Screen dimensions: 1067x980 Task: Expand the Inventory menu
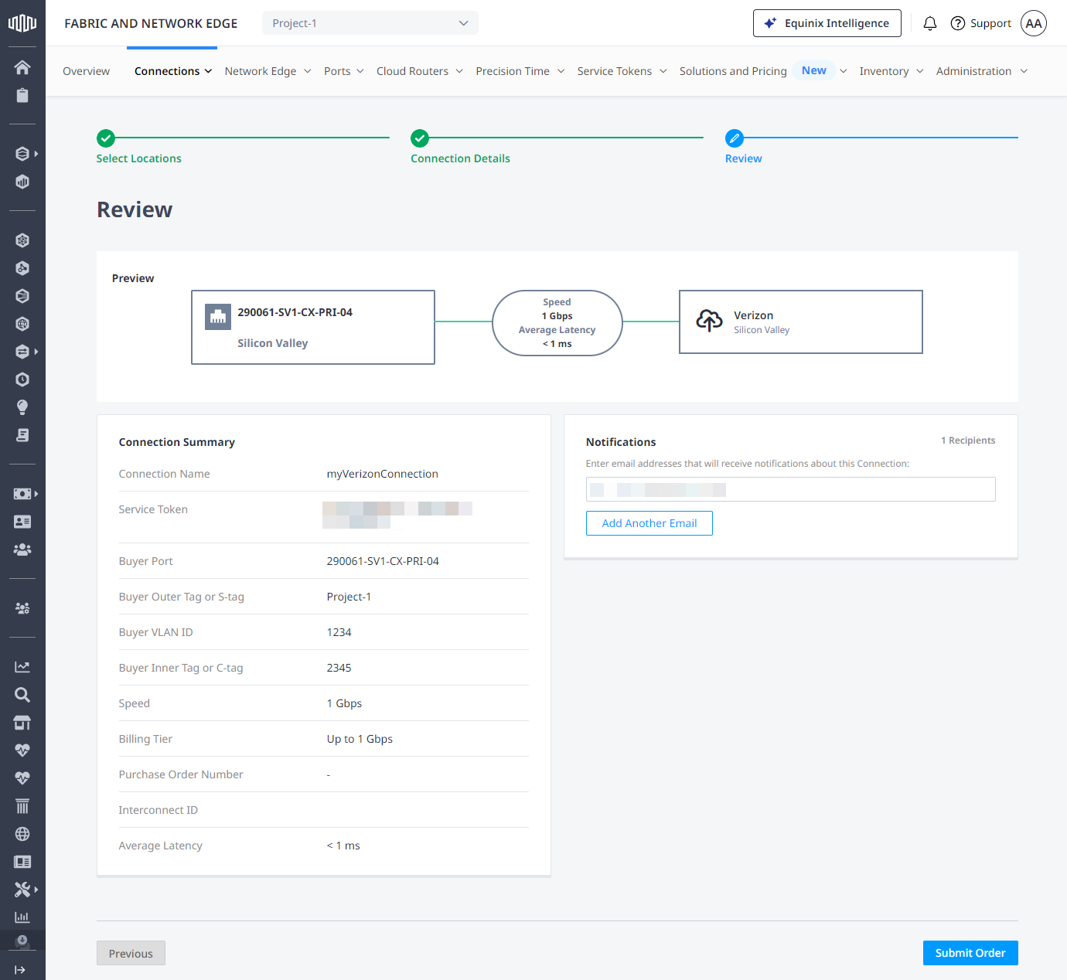pyautogui.click(x=891, y=71)
